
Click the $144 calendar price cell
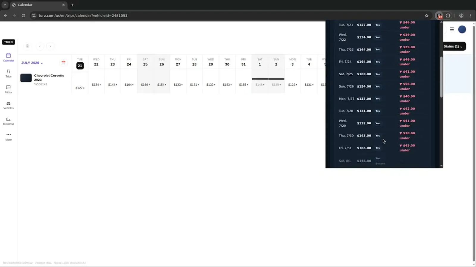112,85
